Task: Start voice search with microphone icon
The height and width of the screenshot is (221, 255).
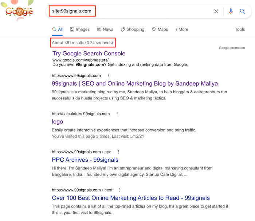Action: point(231,11)
